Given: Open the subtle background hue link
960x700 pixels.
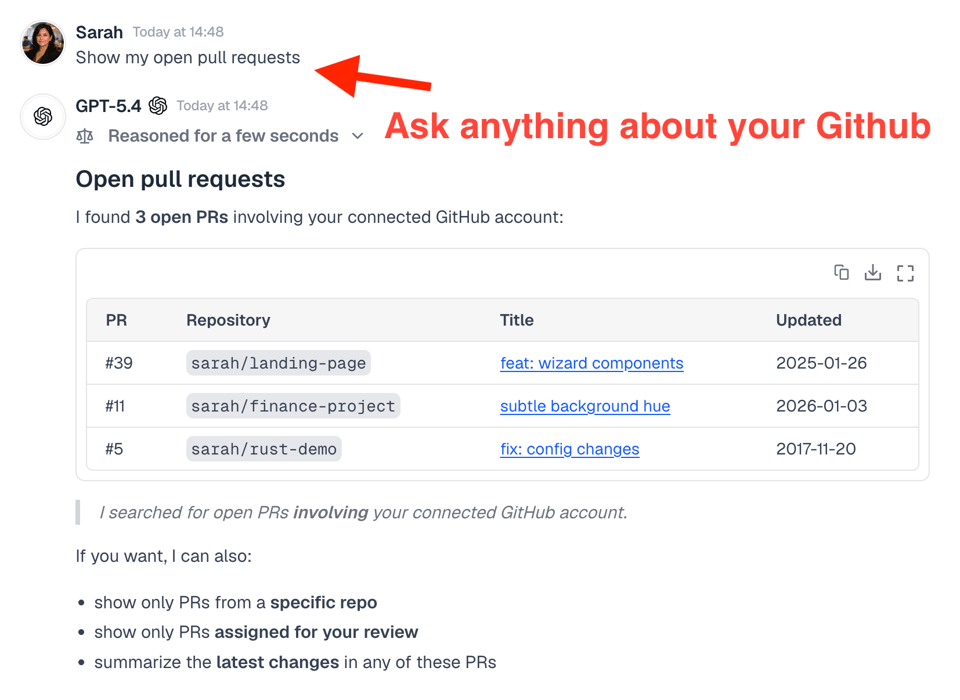Looking at the screenshot, I should (584, 406).
